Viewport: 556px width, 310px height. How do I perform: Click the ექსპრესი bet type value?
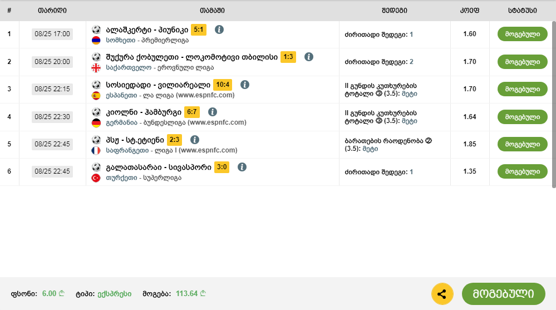115,294
